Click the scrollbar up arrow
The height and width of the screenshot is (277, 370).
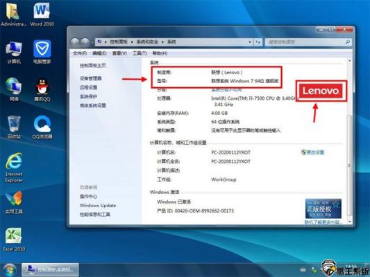point(349,61)
